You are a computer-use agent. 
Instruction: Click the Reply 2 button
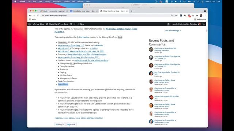pyautogui.click(x=60, y=124)
